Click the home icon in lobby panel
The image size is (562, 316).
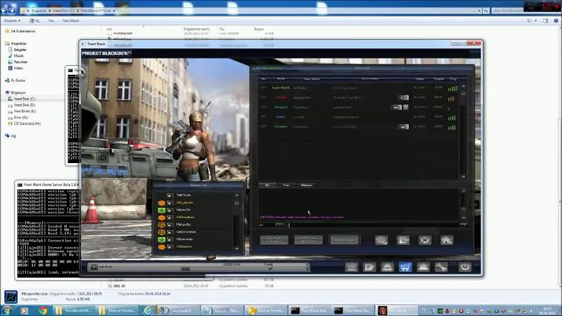tap(447, 240)
